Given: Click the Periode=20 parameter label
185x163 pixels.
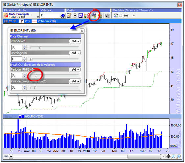Looking at the screenshot, I should click(x=18, y=41).
